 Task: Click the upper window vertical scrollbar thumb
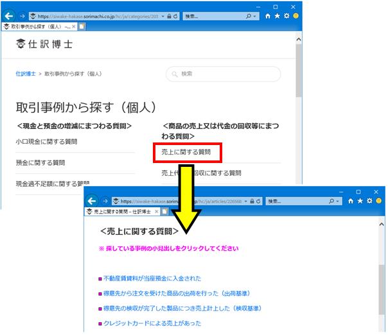299,71
